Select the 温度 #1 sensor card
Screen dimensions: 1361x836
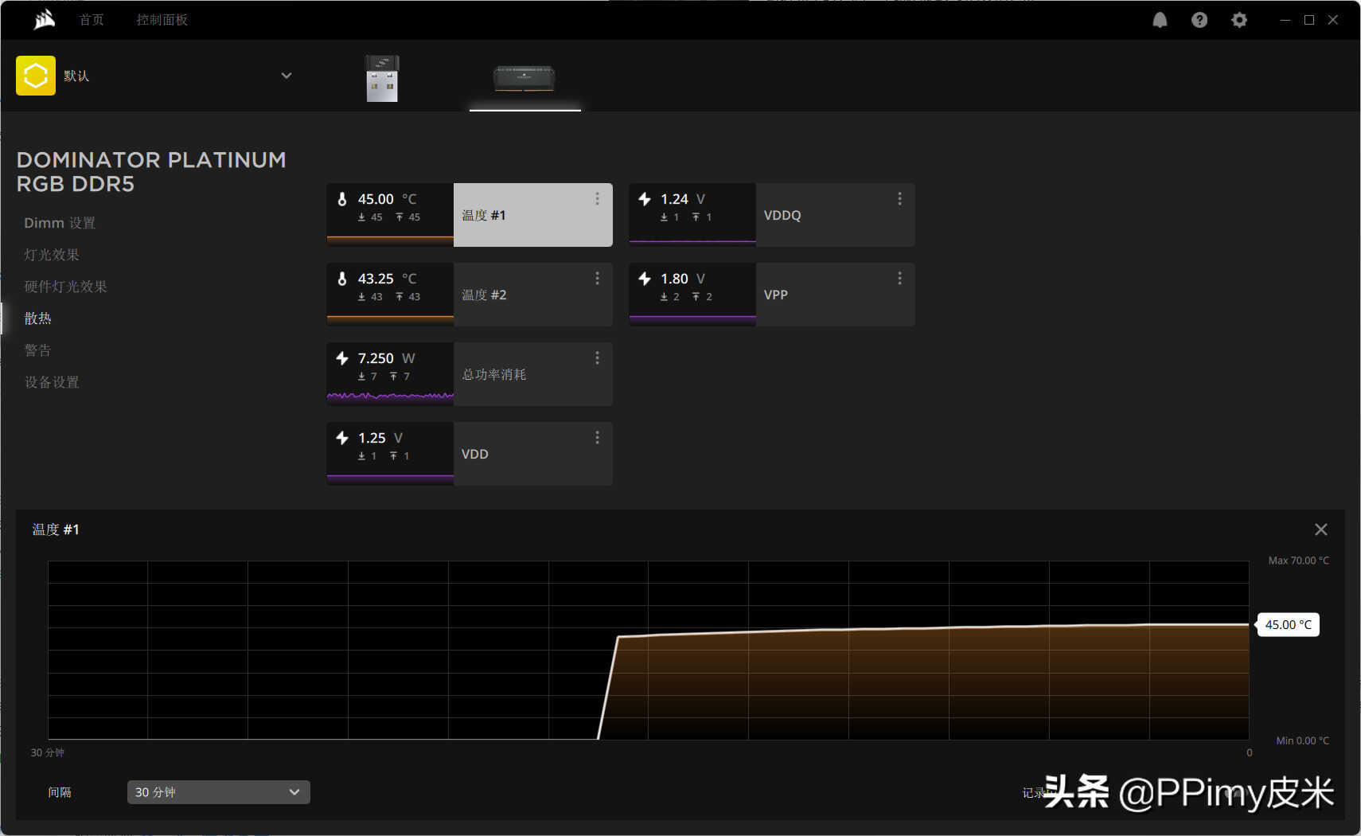pyautogui.click(x=470, y=215)
